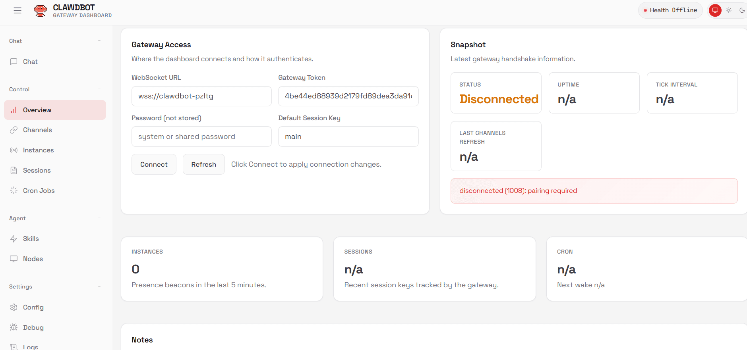The image size is (747, 350).
Task: Click the Chat icon in sidebar
Action: tap(14, 62)
